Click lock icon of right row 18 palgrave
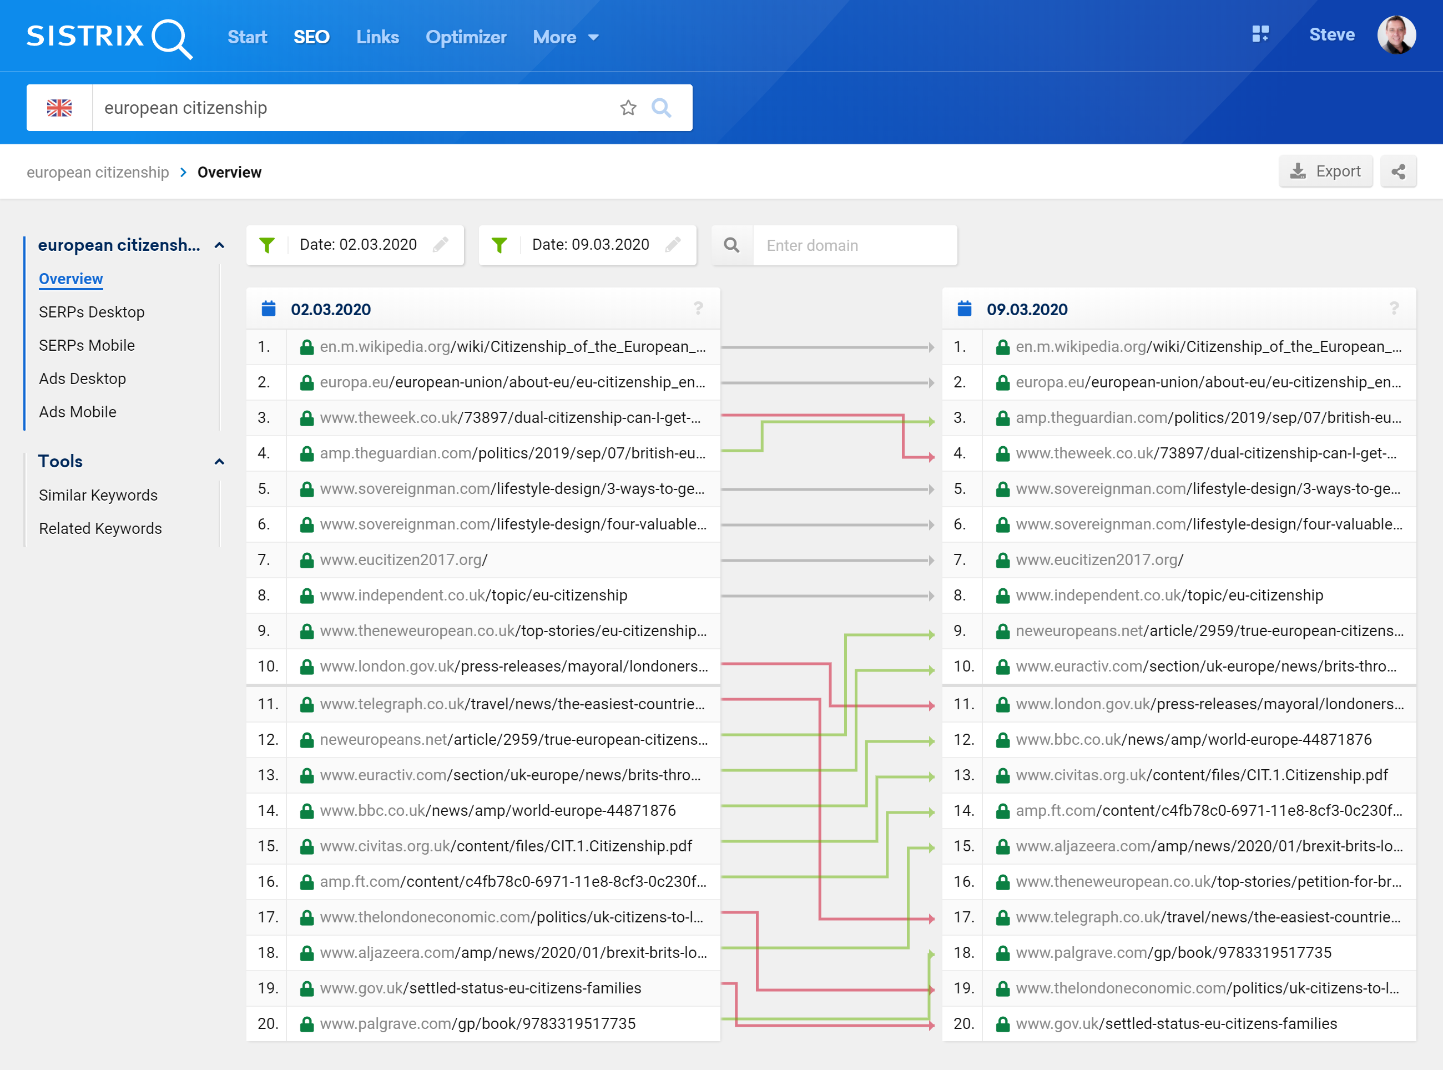The height and width of the screenshot is (1070, 1443). coord(1002,953)
